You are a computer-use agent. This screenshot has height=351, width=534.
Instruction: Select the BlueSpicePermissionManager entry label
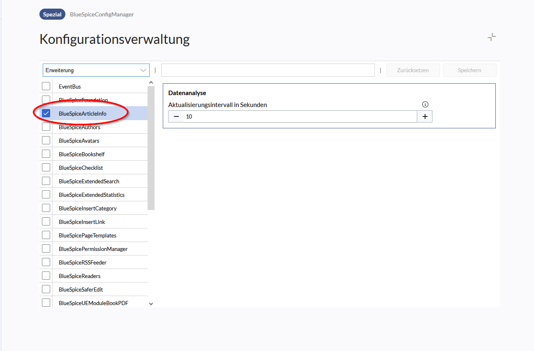(93, 249)
